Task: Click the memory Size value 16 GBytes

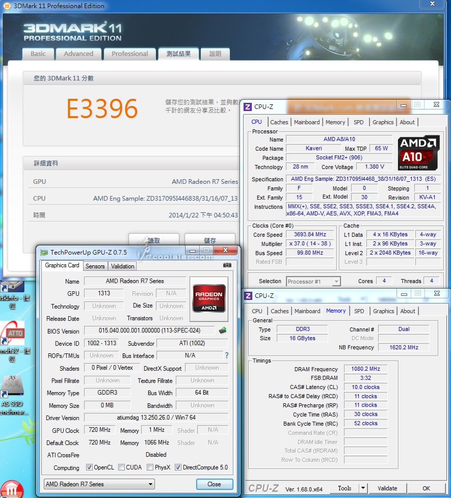Action: [302, 338]
